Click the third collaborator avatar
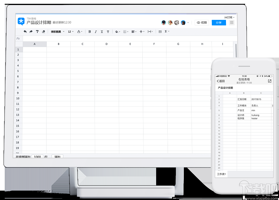This screenshot has width=279, height=200. (176, 23)
